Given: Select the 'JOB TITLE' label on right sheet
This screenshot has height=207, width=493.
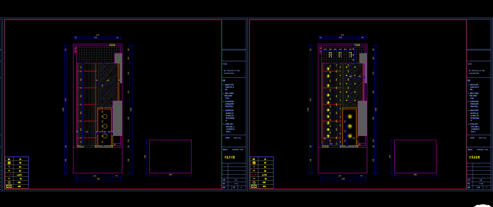Looking at the screenshot, I should coord(482,138).
